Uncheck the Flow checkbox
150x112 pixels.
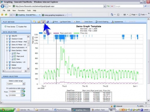click(15, 53)
